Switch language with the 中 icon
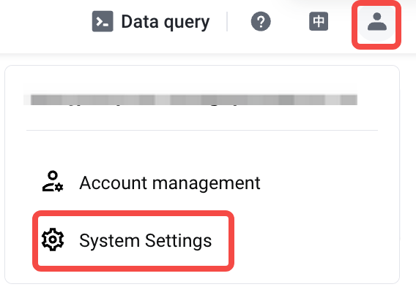The image size is (416, 295). click(319, 21)
